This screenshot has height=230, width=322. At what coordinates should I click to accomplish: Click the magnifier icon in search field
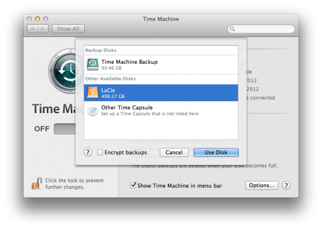(x=232, y=28)
